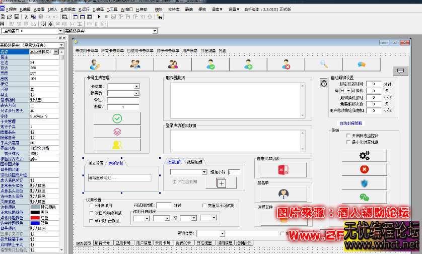Check the 次日可继续测试 option

click(x=91, y=213)
